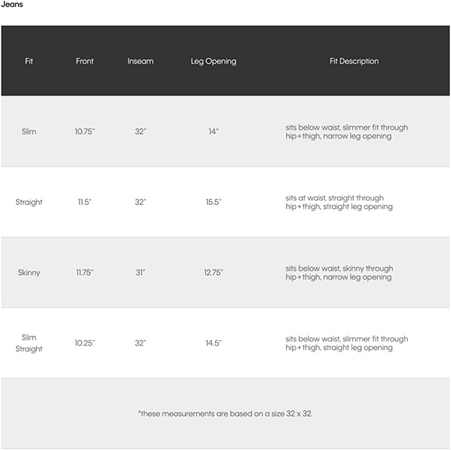Click the Jeans heading above the table

(x=12, y=4)
